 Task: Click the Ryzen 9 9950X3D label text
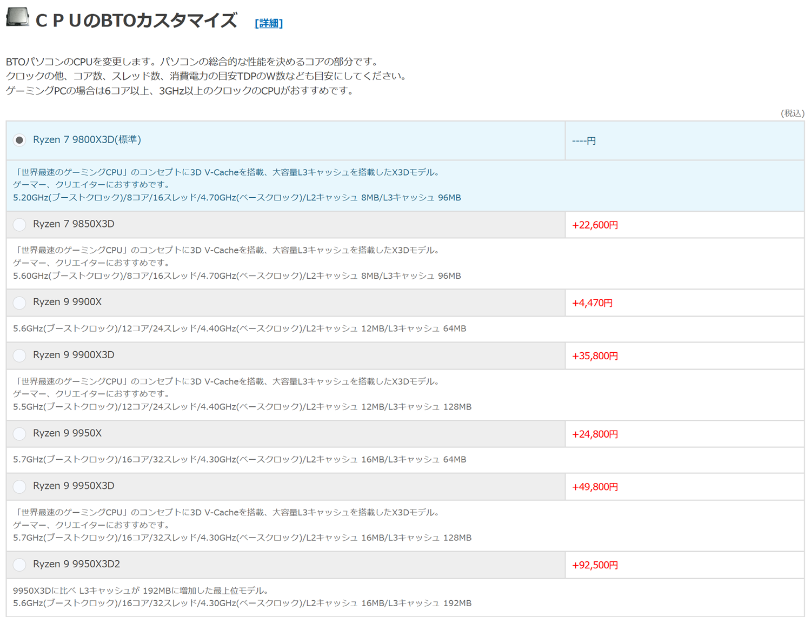tap(74, 486)
